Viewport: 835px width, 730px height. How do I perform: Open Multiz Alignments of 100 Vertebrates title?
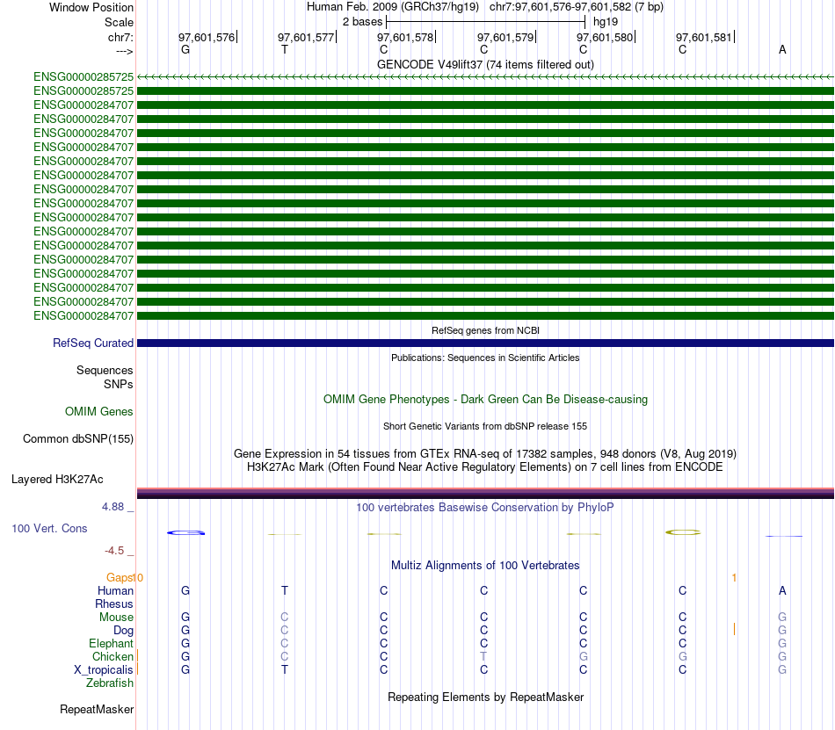click(x=485, y=566)
